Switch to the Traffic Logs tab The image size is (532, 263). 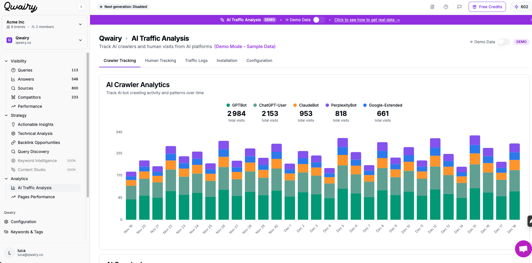tap(196, 61)
